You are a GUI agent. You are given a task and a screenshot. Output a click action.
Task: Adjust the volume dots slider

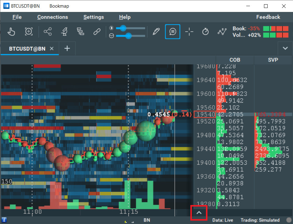pos(130,36)
